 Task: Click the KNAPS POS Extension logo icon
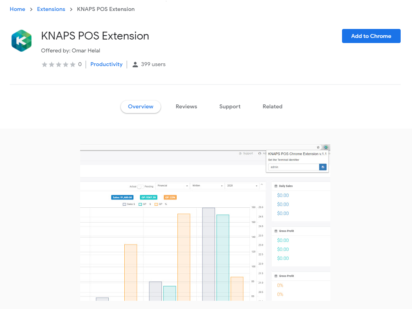click(x=21, y=40)
